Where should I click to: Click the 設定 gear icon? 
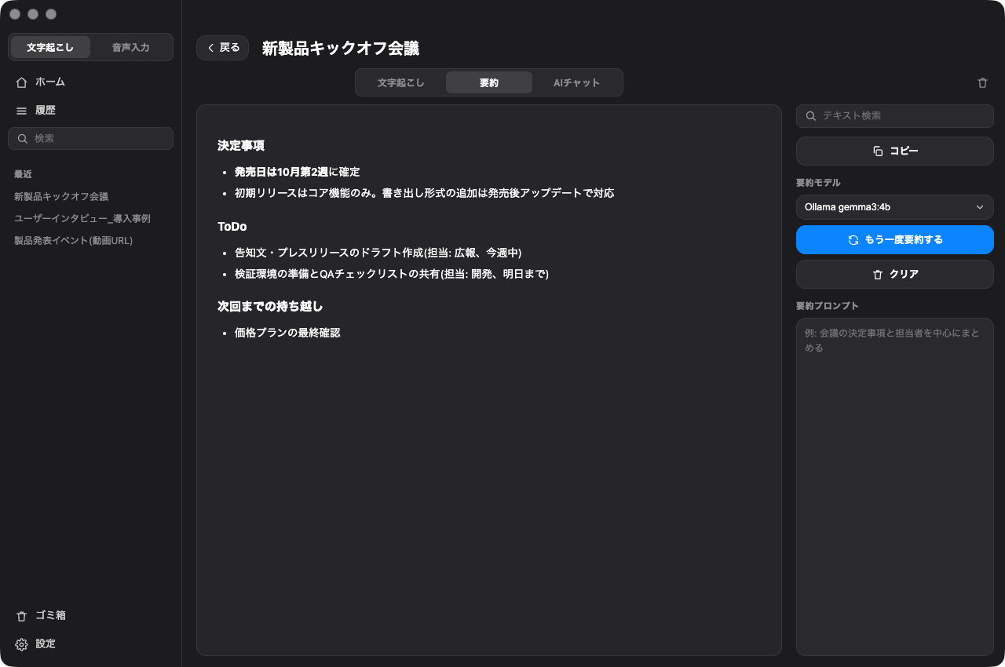tap(21, 644)
